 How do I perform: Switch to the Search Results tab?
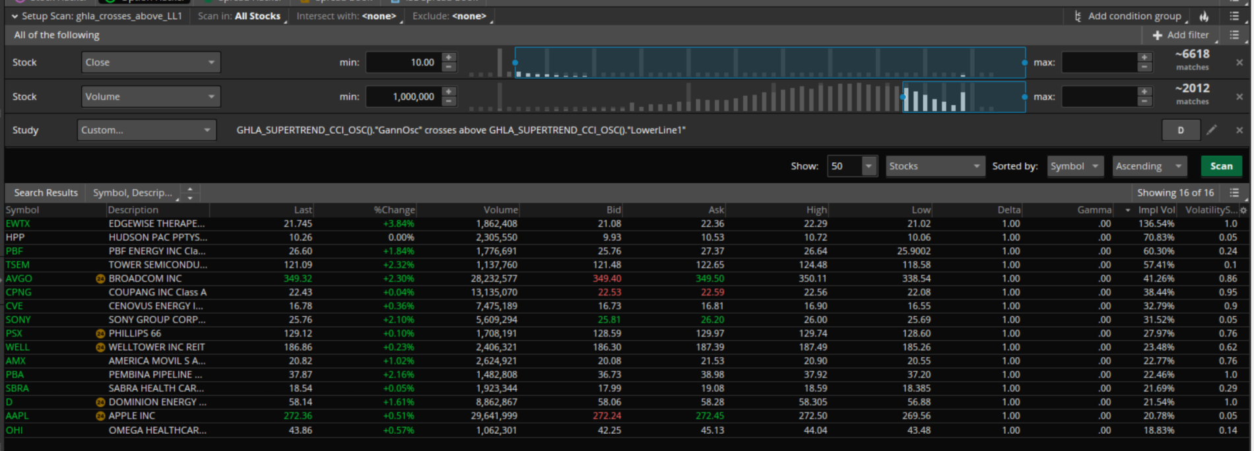pos(46,193)
